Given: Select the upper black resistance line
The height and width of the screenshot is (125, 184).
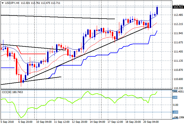Looking at the screenshot, I should pyautogui.click(x=57, y=17).
